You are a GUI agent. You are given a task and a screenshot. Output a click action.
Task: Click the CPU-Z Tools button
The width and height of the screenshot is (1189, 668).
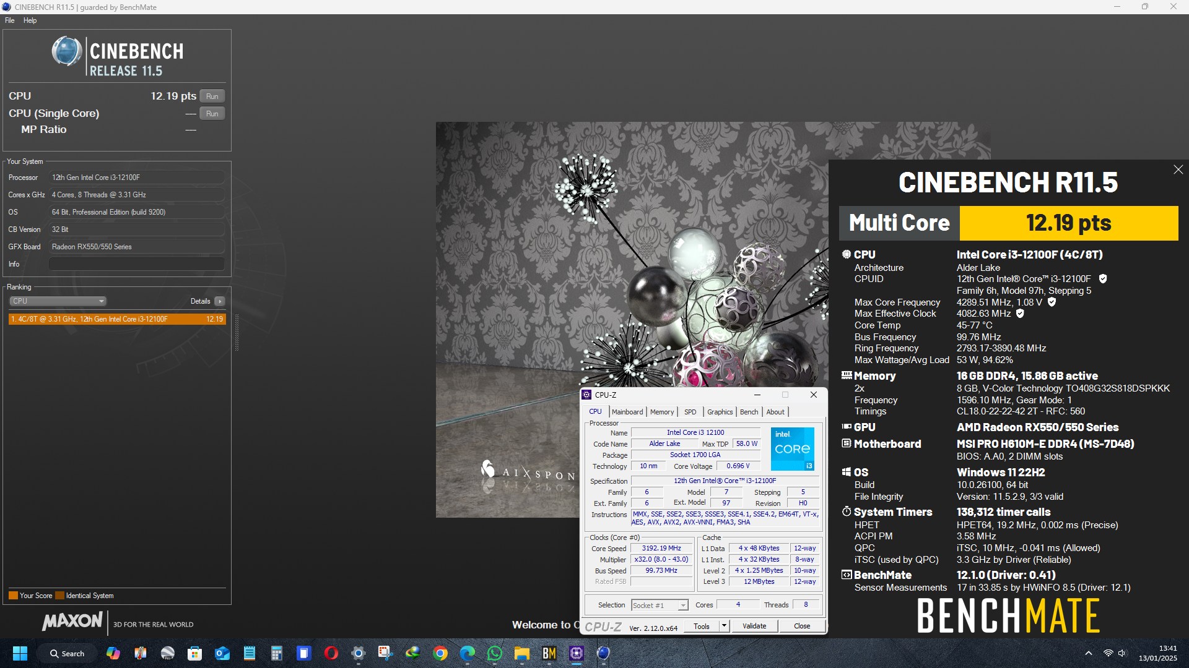tap(702, 627)
